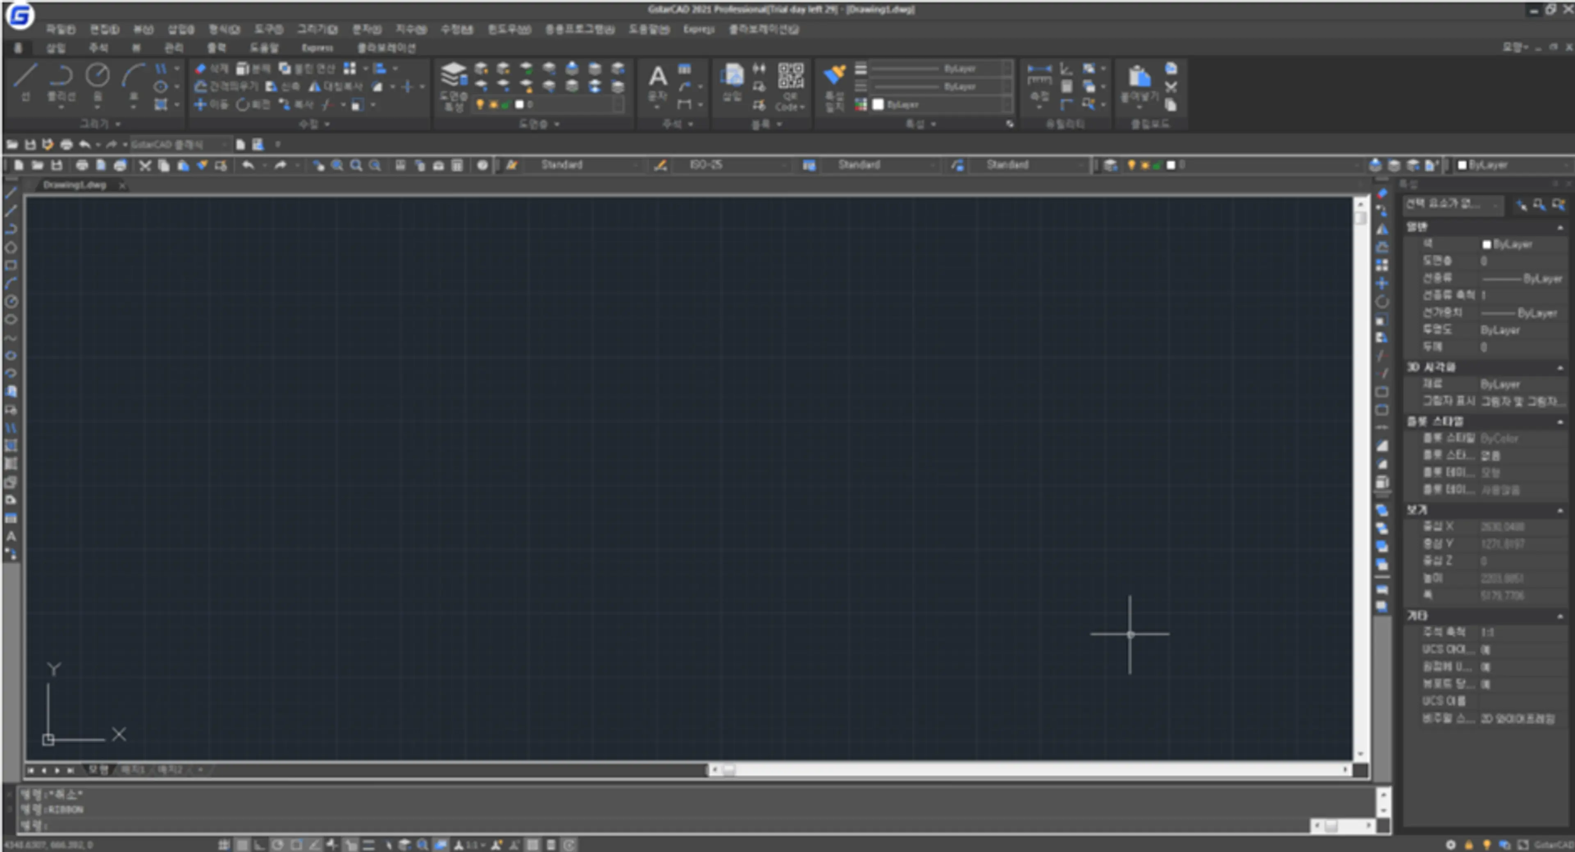Click the Move (이동) tool in the ribbon
This screenshot has height=852, width=1575.
[211, 105]
